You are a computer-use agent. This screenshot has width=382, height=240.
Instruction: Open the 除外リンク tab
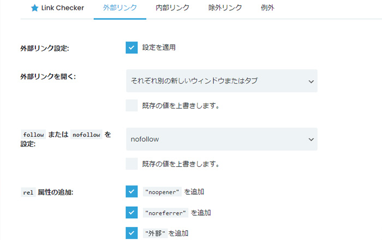point(225,8)
